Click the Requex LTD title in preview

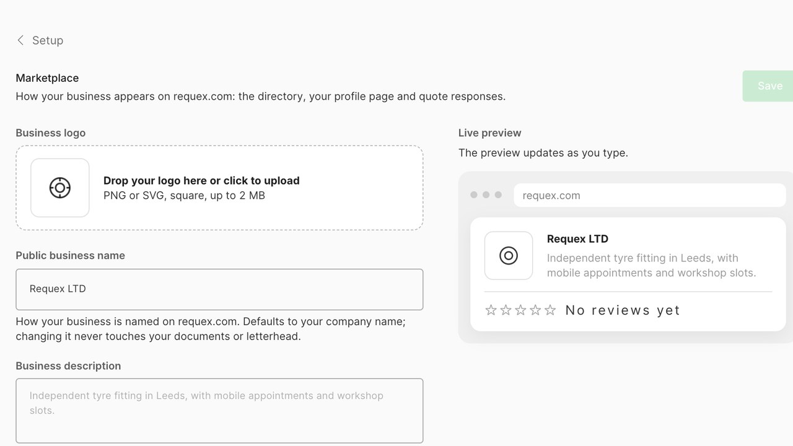[577, 239]
